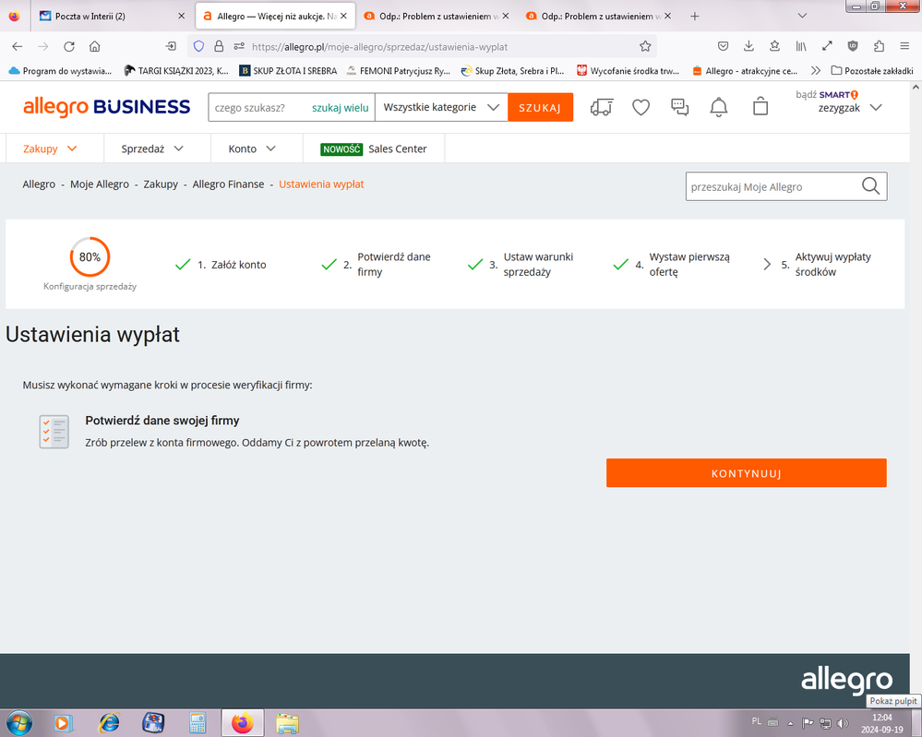Open Allegro messages chat icon
Screen dimensions: 922x737
(x=680, y=107)
